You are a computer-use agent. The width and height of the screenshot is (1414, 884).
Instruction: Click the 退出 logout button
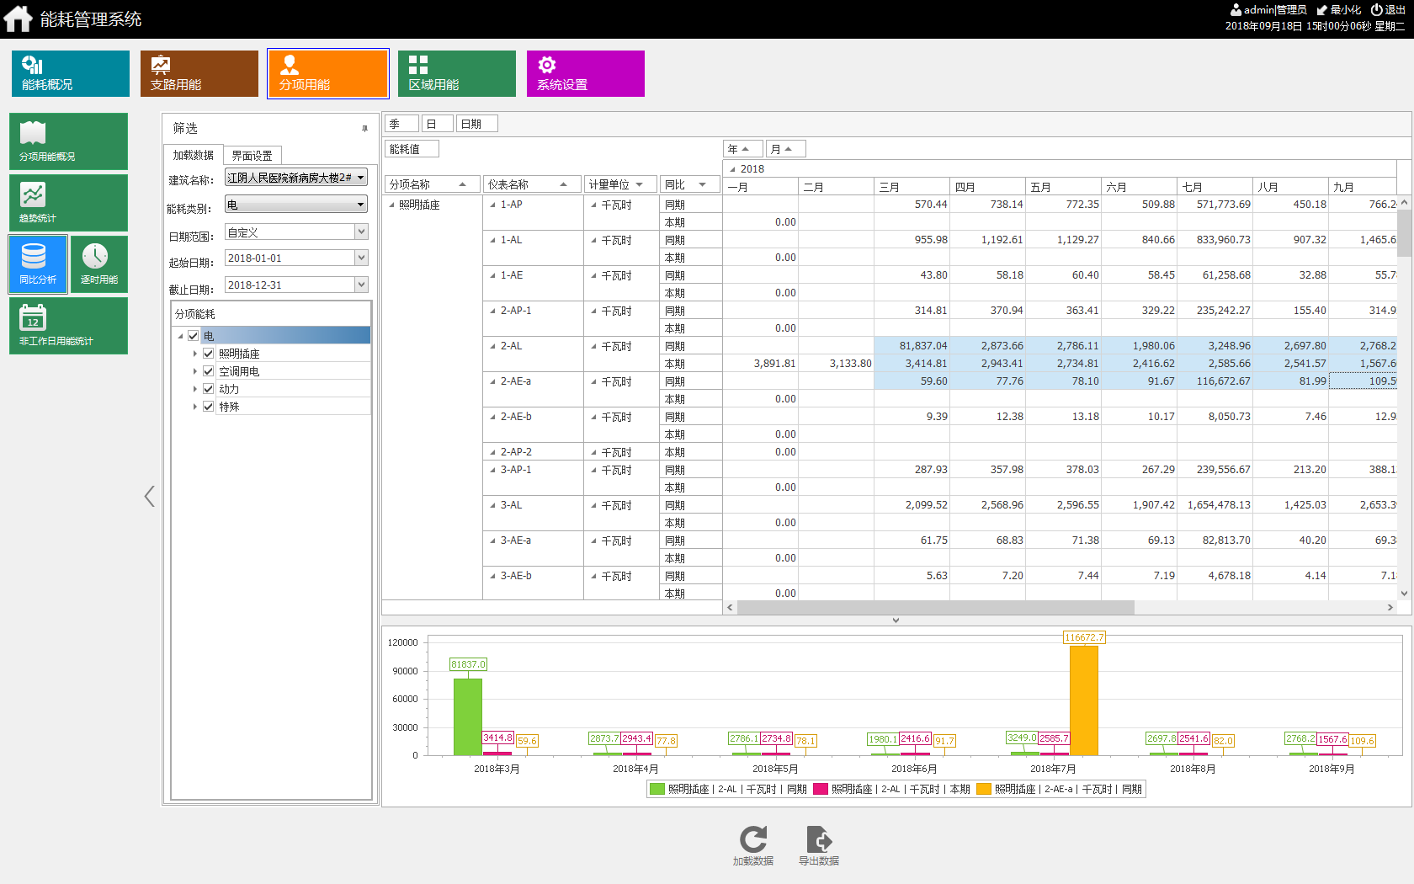[x=1388, y=10]
